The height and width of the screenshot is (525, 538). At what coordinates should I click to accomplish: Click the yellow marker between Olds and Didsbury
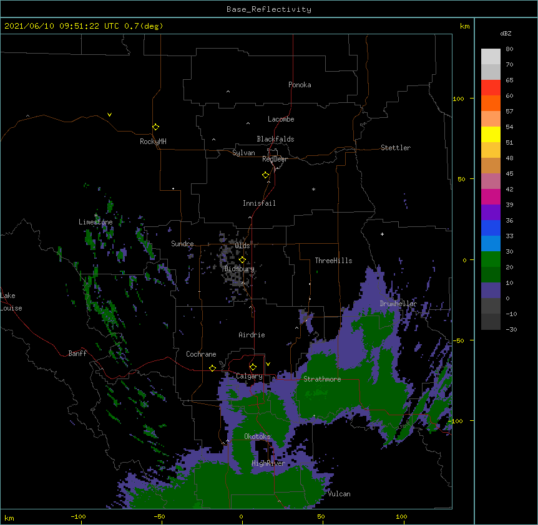[x=242, y=259]
